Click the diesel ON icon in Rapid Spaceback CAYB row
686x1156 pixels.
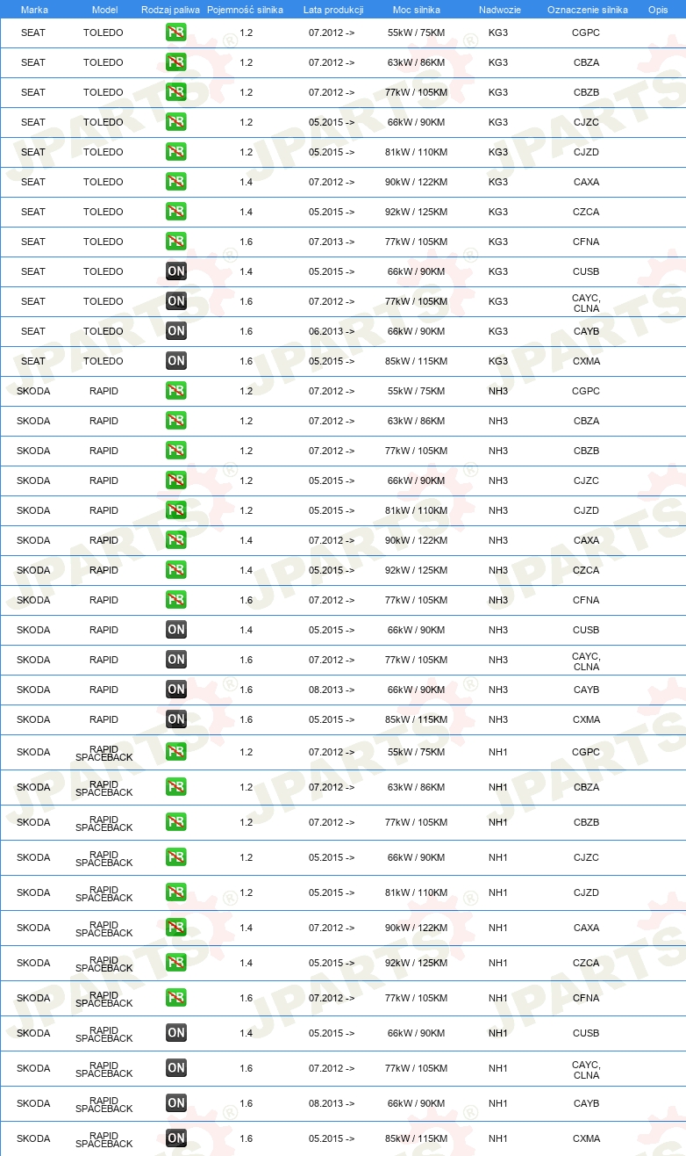tap(176, 1103)
